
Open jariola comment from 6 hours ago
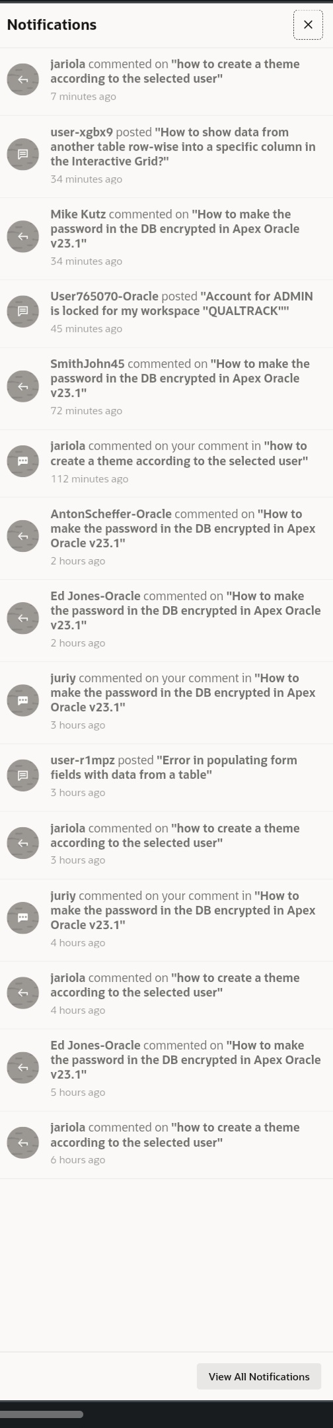point(166,1144)
